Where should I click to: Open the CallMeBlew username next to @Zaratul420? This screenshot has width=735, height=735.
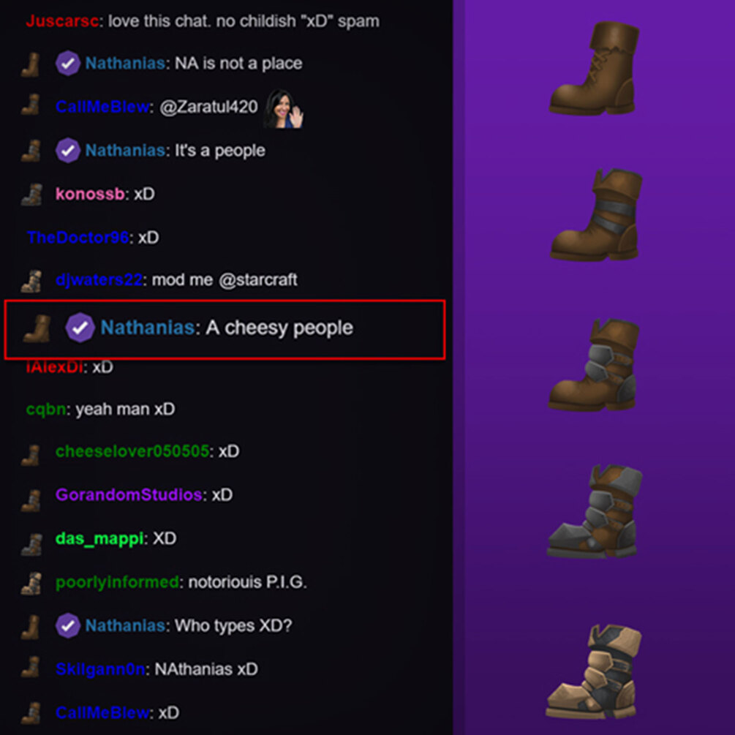102,107
